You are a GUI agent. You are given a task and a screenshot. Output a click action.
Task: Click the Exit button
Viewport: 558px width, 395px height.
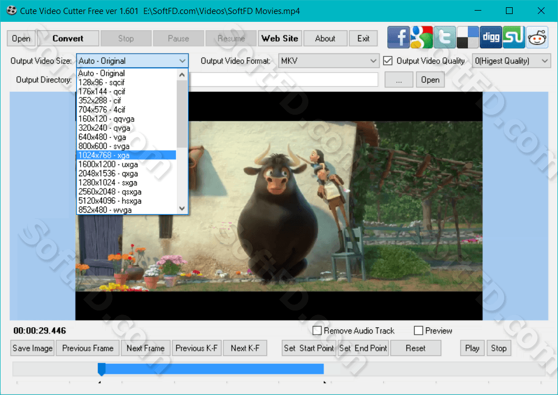coord(363,39)
